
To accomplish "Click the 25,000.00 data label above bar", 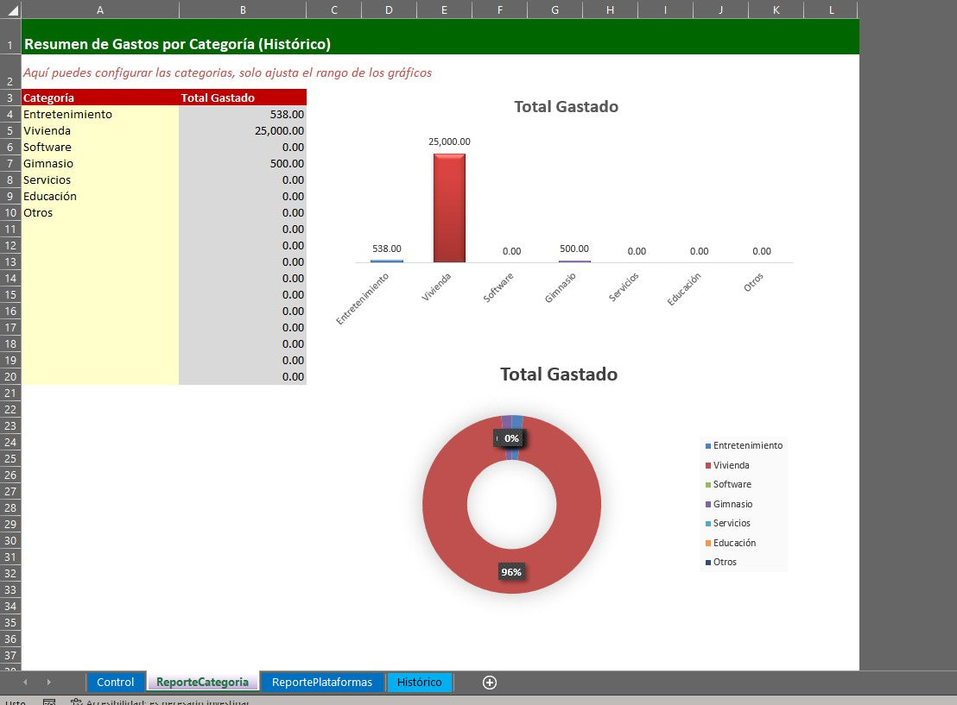I will pyautogui.click(x=449, y=142).
